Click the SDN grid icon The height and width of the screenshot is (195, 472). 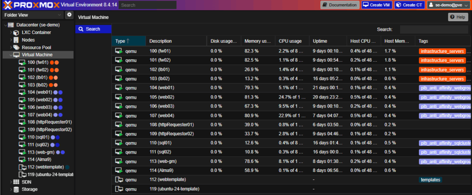pyautogui.click(x=16, y=182)
